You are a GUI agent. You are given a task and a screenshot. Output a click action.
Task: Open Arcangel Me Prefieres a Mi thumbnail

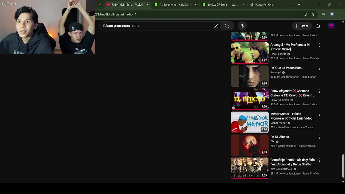coord(250,53)
